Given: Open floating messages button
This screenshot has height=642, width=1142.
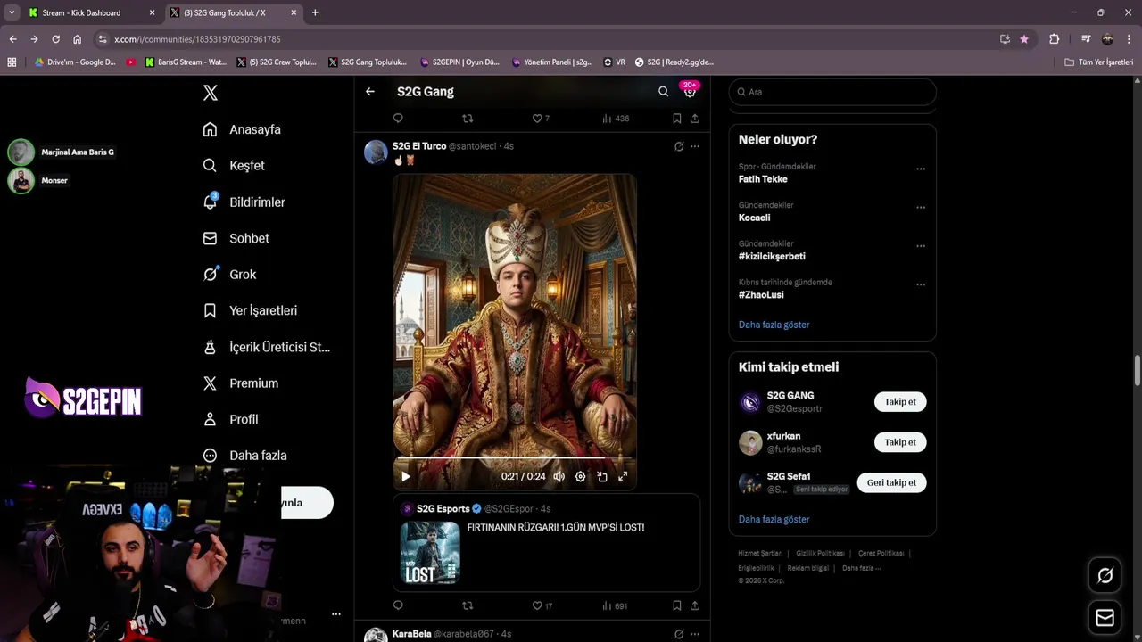Looking at the screenshot, I should point(1105,618).
